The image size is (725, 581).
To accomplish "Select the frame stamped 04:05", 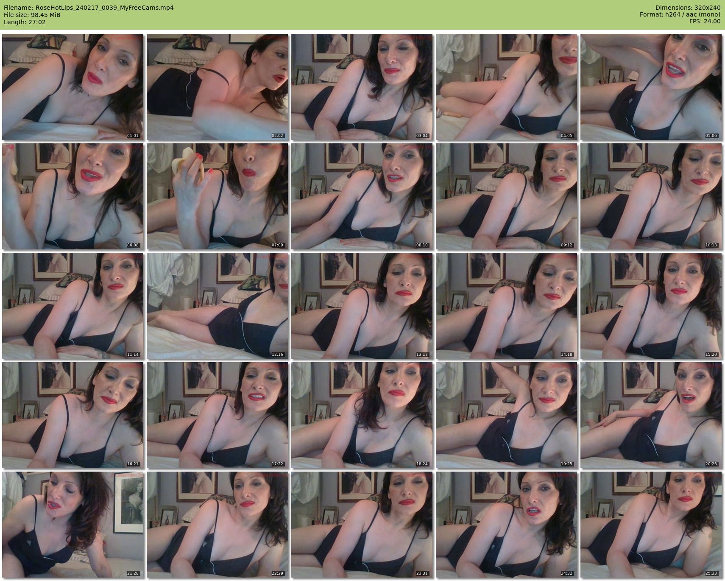I will (507, 87).
